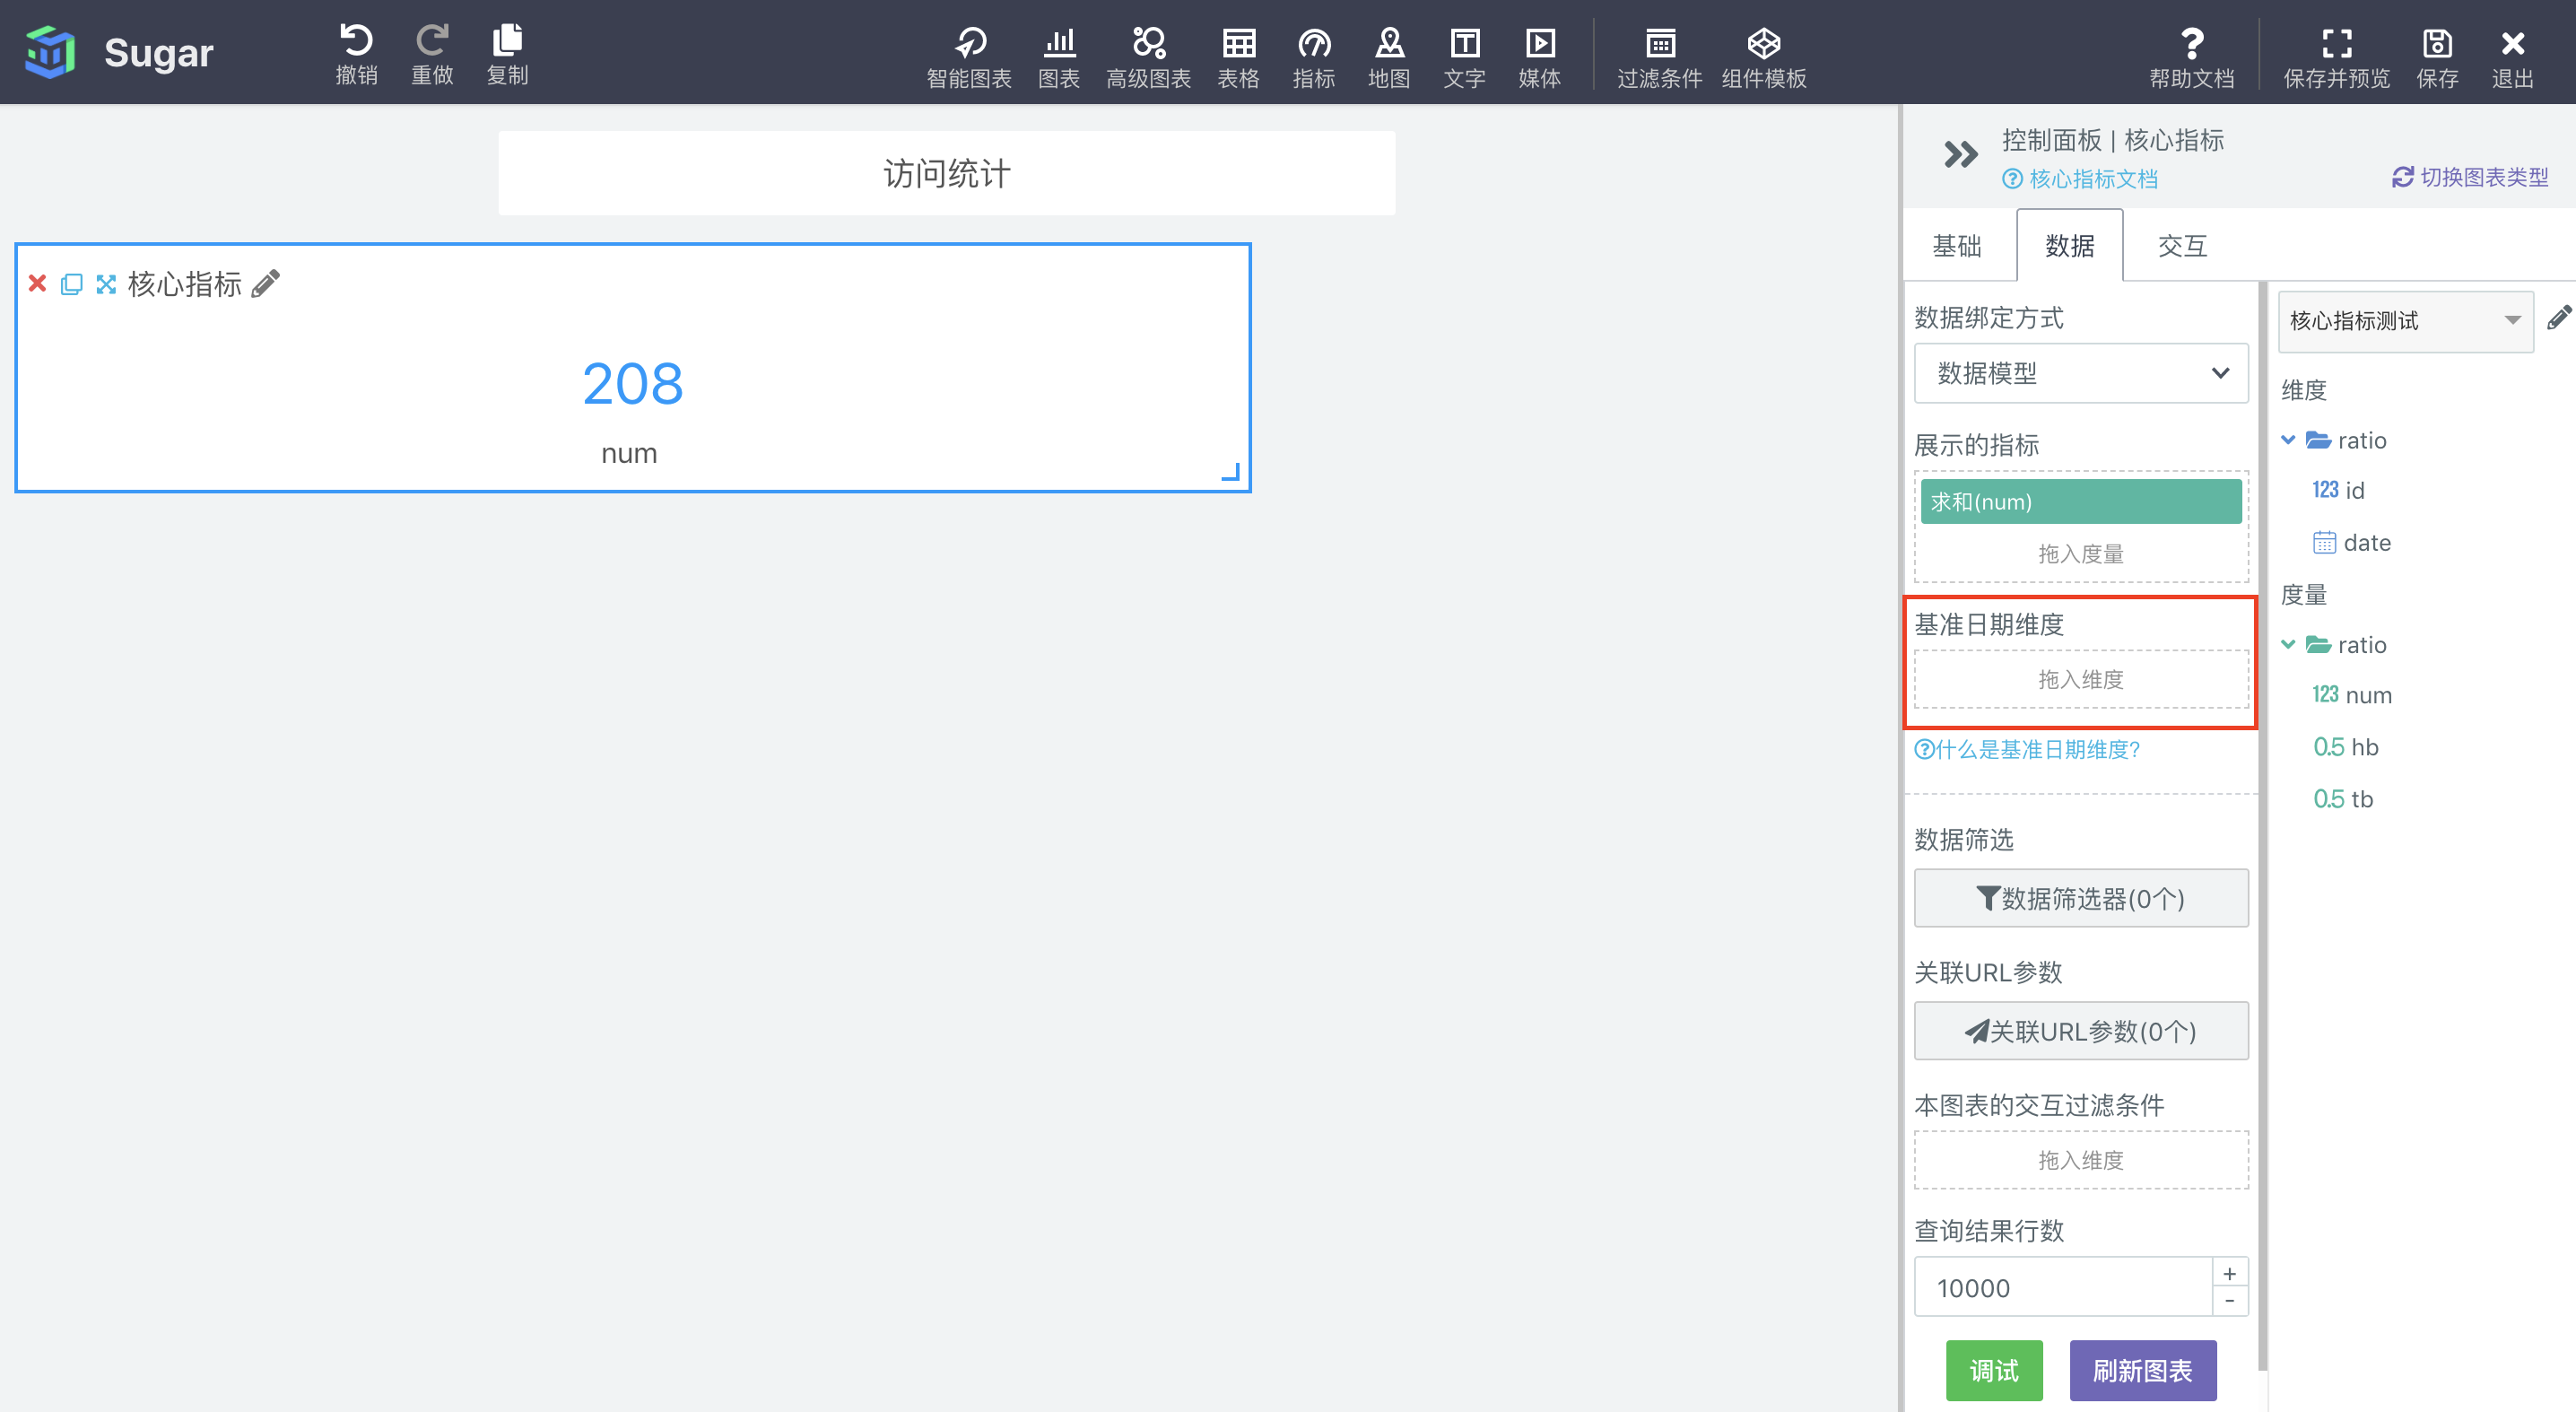This screenshot has width=2576, height=1412.
Task: Click the 基准日期维度 拖入维度 drop area
Action: click(2081, 679)
